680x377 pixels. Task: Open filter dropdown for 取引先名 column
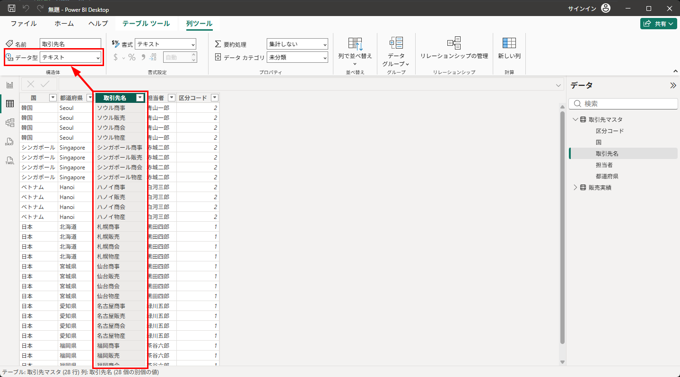(139, 98)
